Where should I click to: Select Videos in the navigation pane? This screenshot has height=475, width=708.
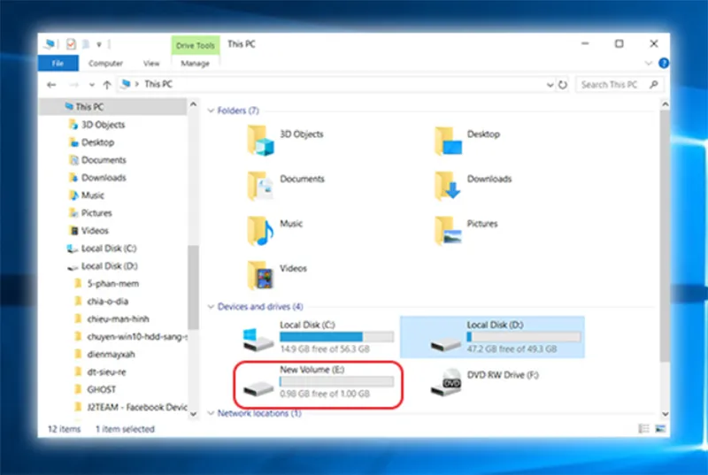[x=95, y=231]
